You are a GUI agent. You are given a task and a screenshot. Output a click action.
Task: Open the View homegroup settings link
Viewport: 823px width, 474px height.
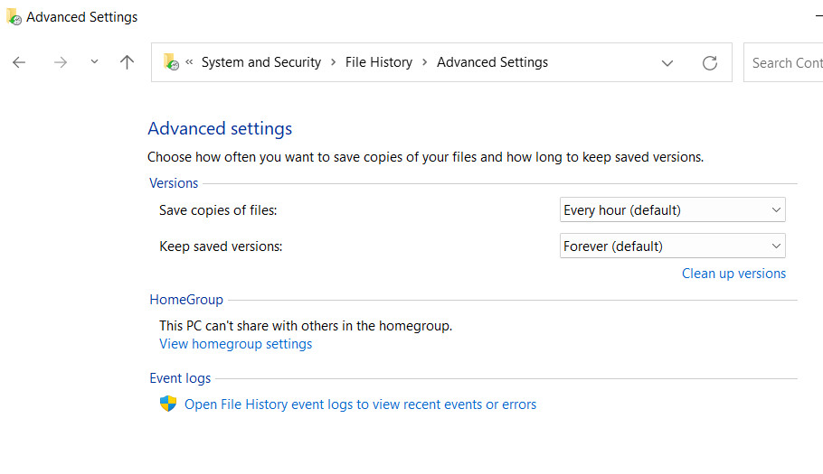coord(235,344)
